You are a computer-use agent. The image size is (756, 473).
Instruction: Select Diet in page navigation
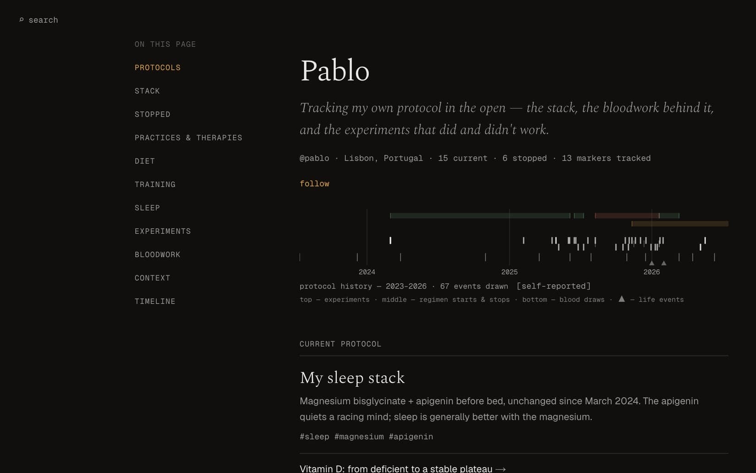click(x=145, y=161)
